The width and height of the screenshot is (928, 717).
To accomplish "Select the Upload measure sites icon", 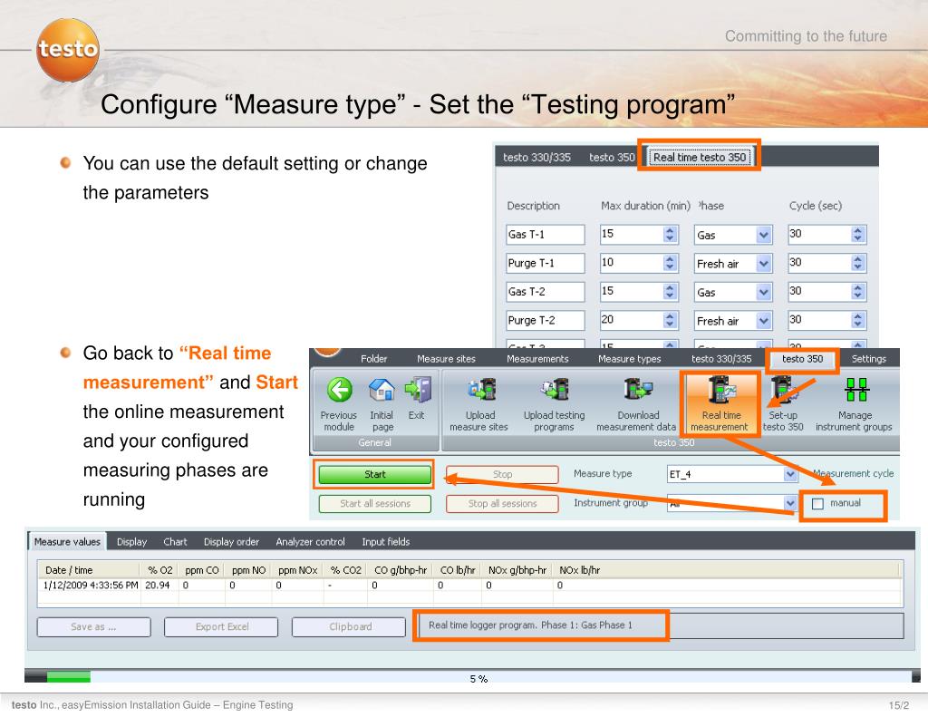I will tap(481, 390).
